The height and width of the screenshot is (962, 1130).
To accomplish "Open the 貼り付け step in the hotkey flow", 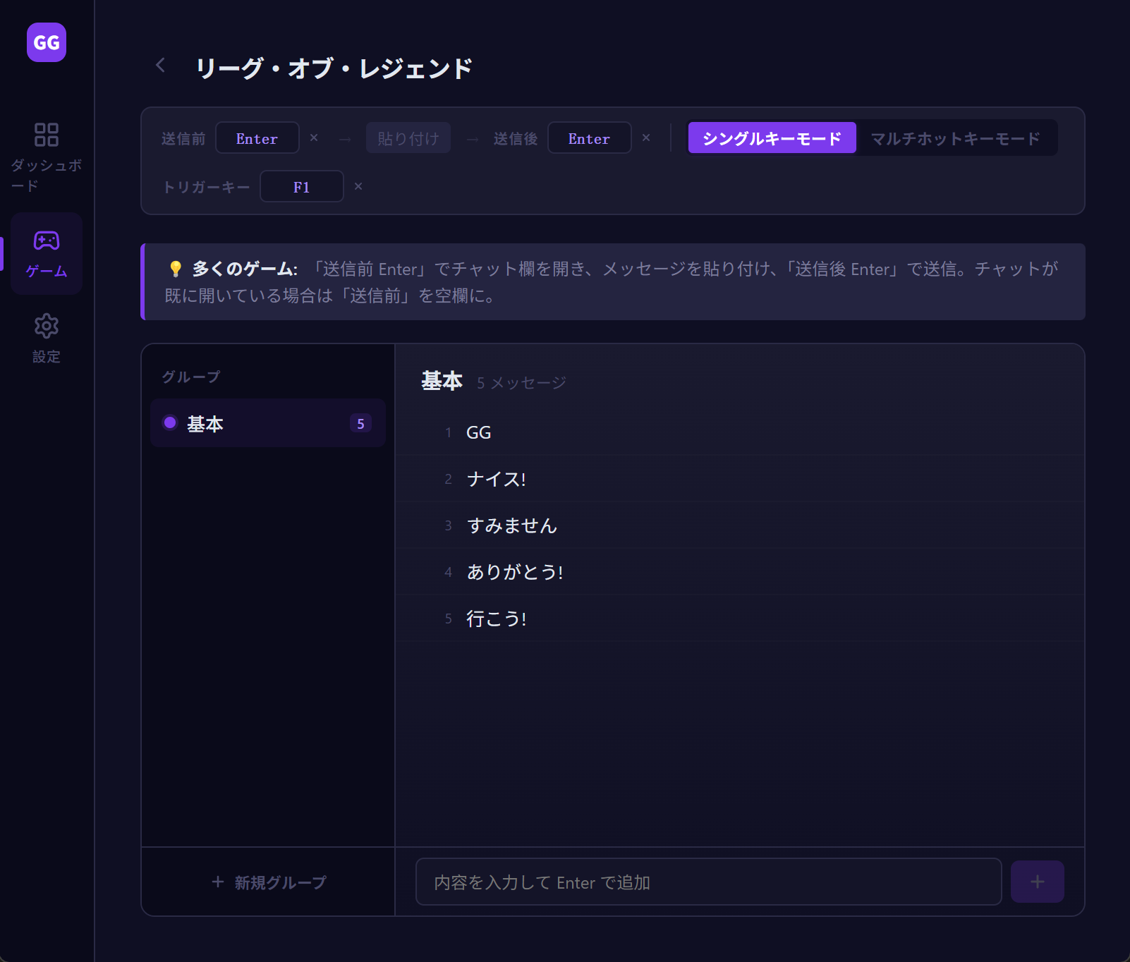I will click(408, 138).
